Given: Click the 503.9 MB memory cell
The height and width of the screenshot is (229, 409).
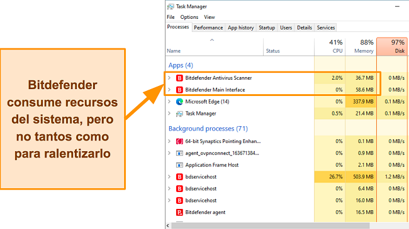Looking at the screenshot, I should (361, 177).
